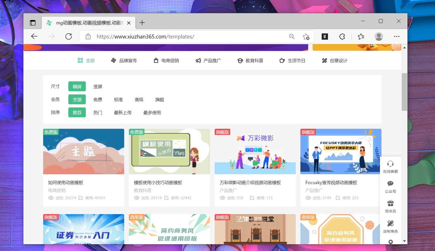Choose 全部 membership filter

pos(77,99)
